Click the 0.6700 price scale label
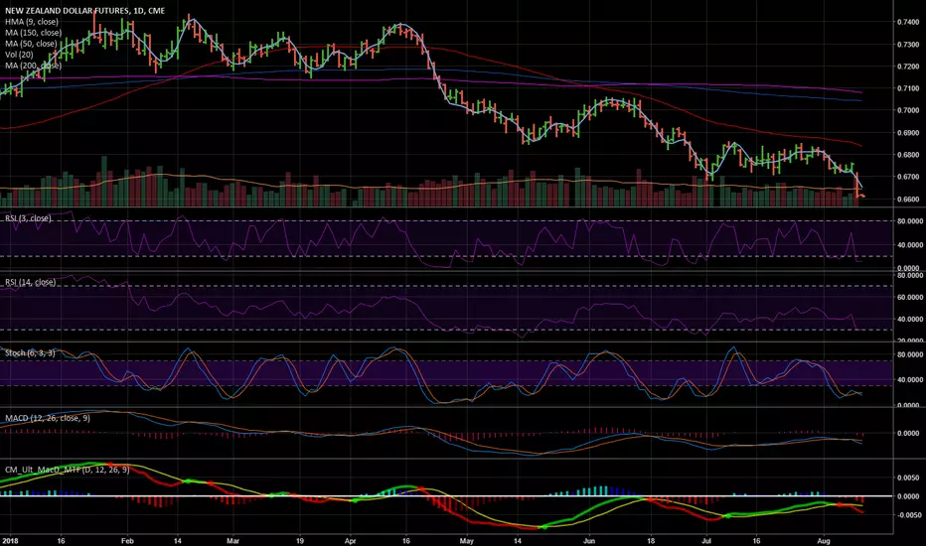Image resolution: width=926 pixels, height=546 pixels. pyautogui.click(x=908, y=177)
